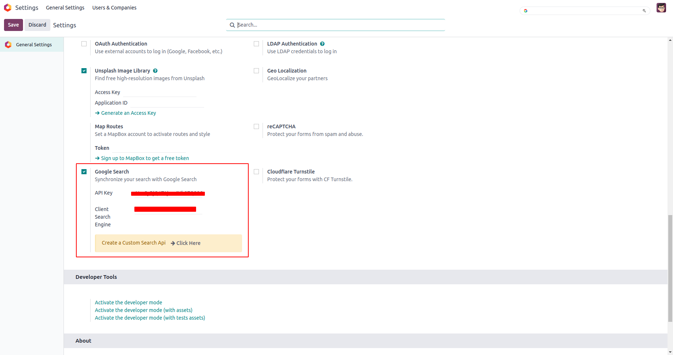Click the page vertical scrollbar thumb
Screen dimensions: 673x355
pyautogui.click(x=670, y=269)
